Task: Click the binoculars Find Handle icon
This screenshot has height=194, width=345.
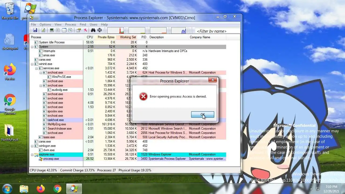Action: [x=93, y=30]
